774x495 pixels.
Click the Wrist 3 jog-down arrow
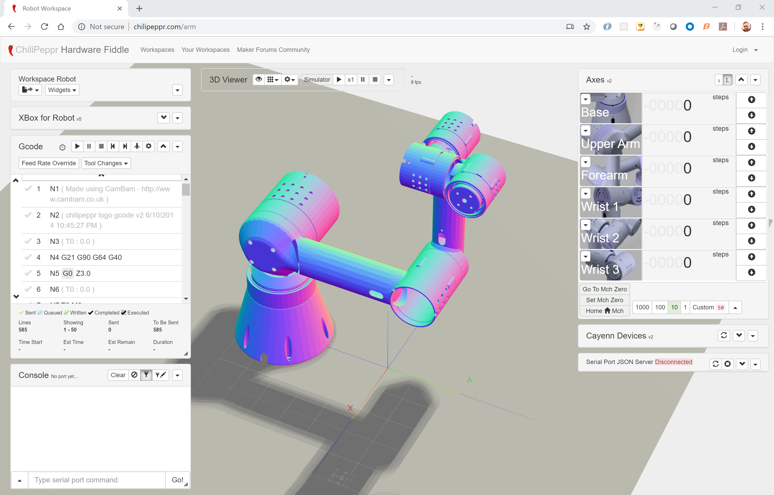click(751, 272)
